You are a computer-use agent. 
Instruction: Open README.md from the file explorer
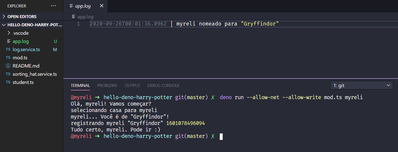coord(26,66)
